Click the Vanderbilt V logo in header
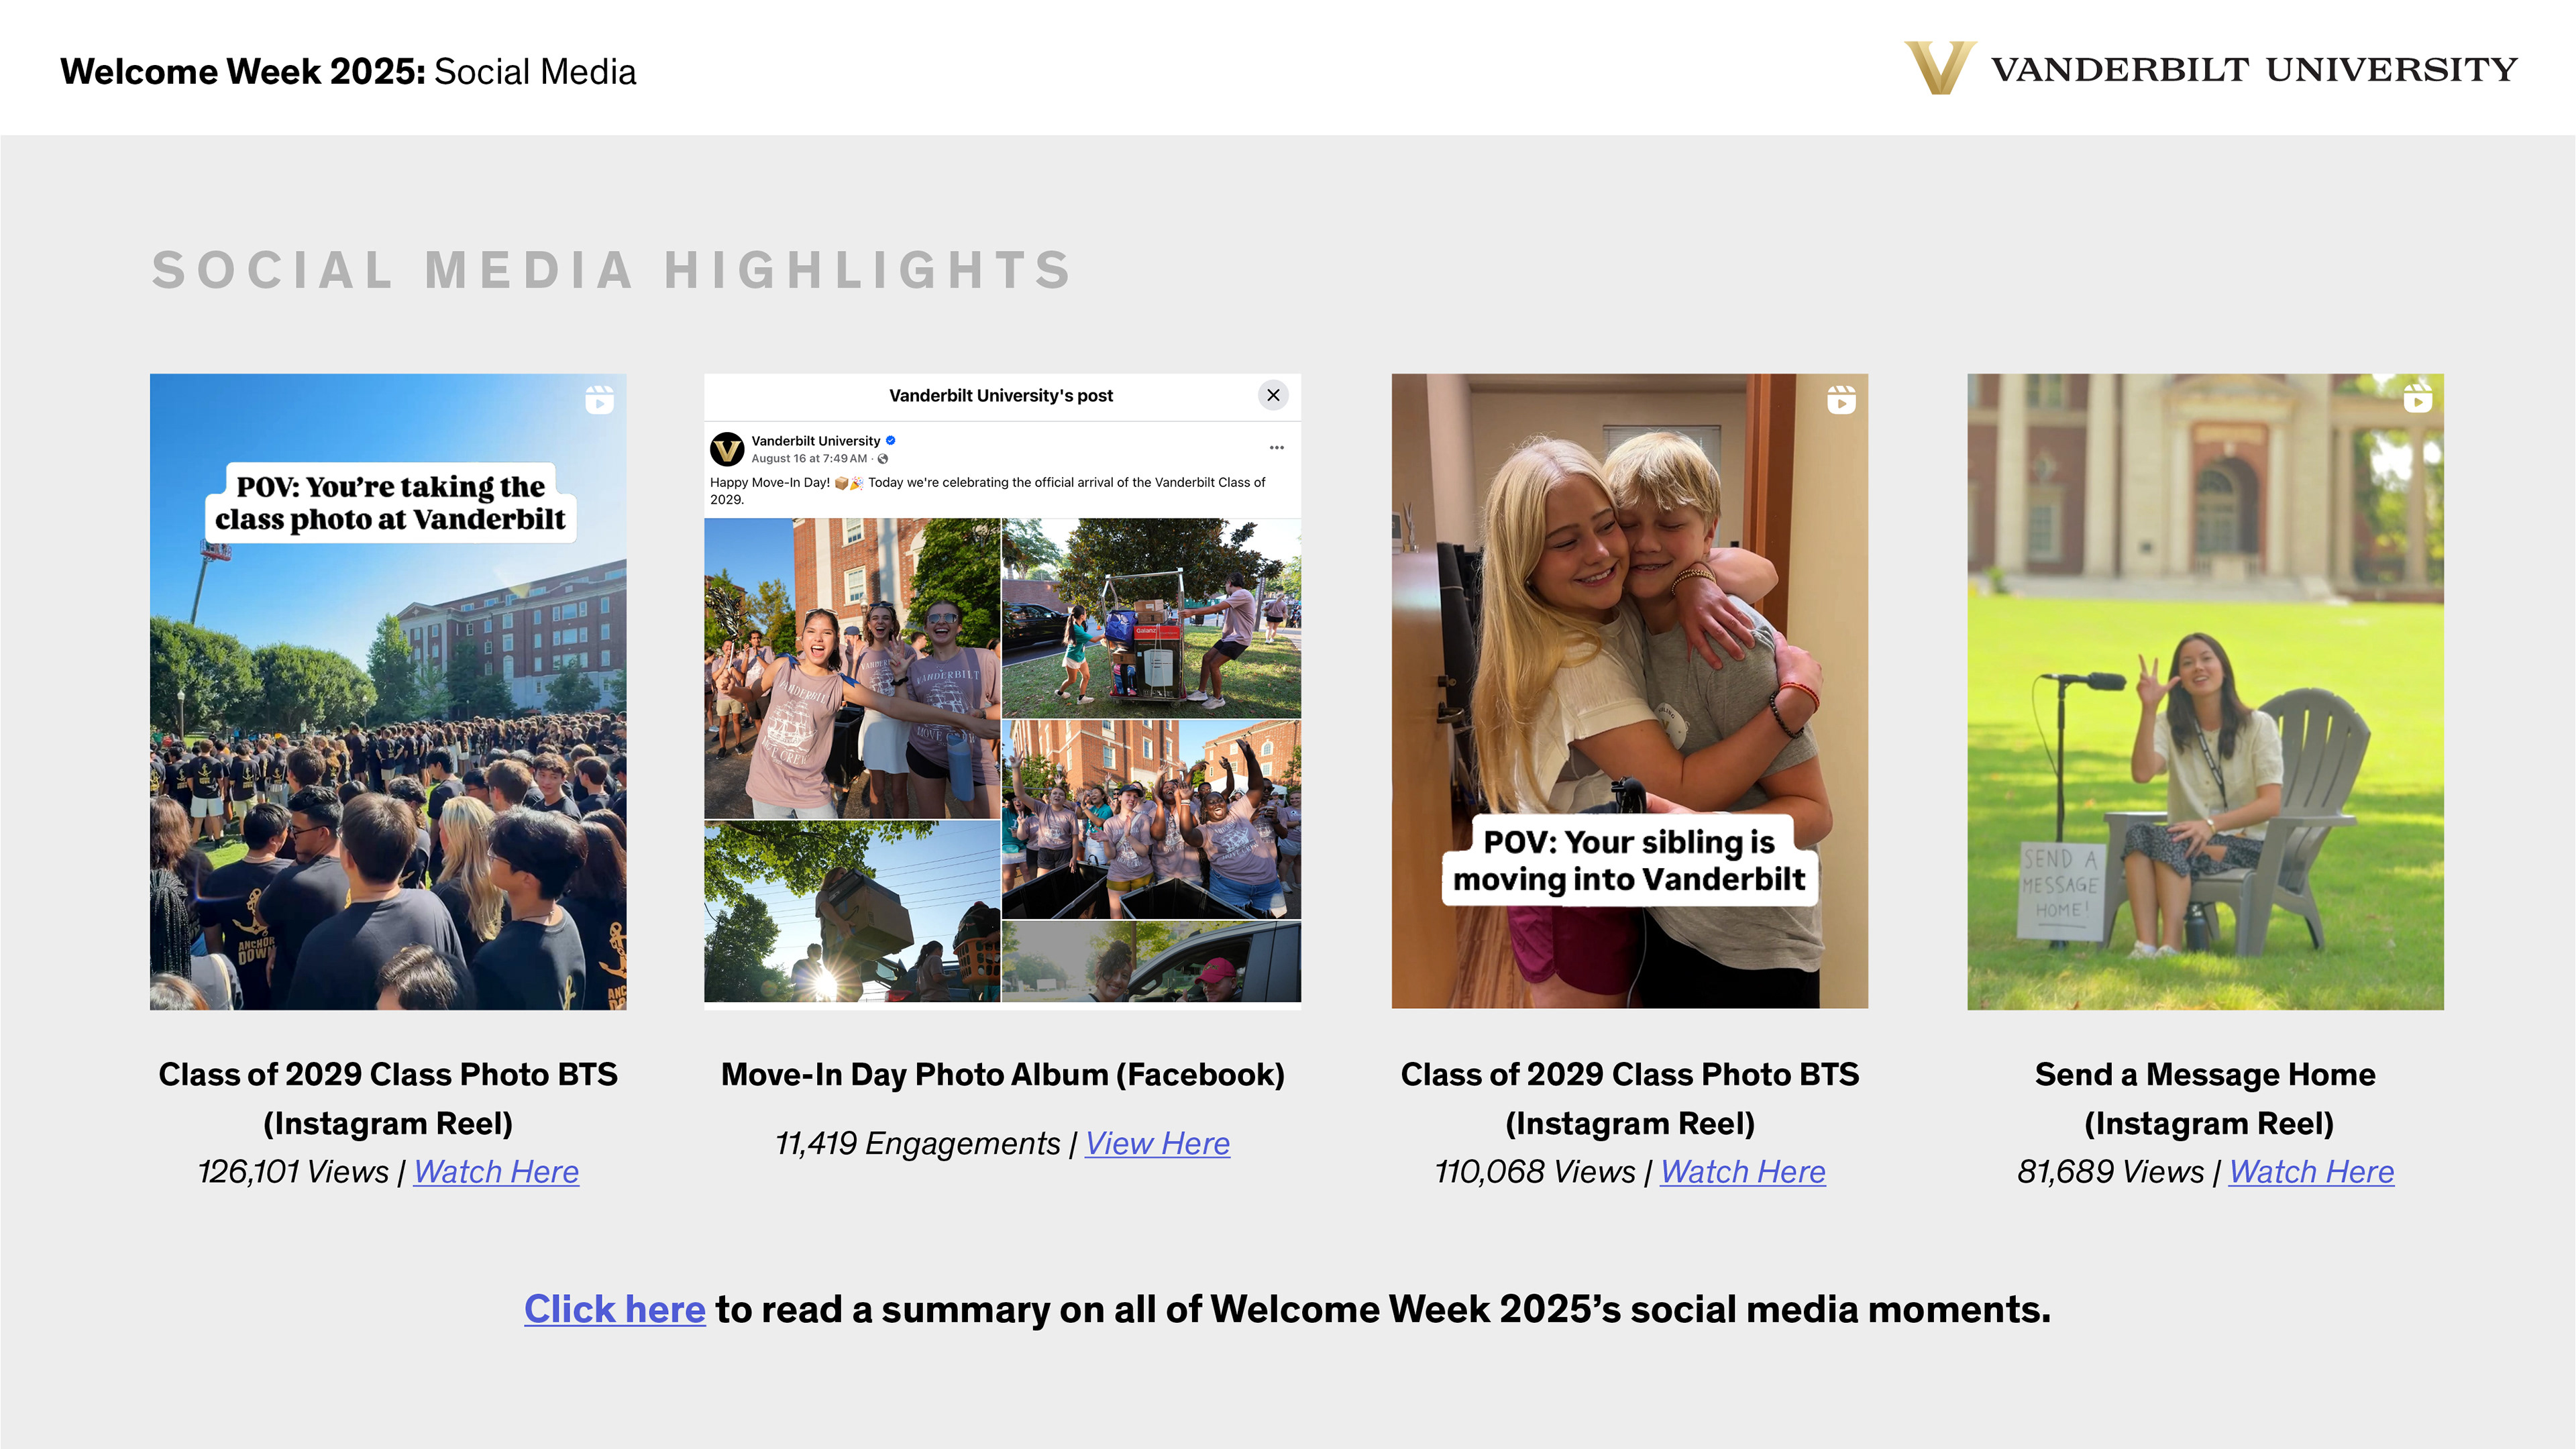The image size is (2576, 1449). [1939, 68]
